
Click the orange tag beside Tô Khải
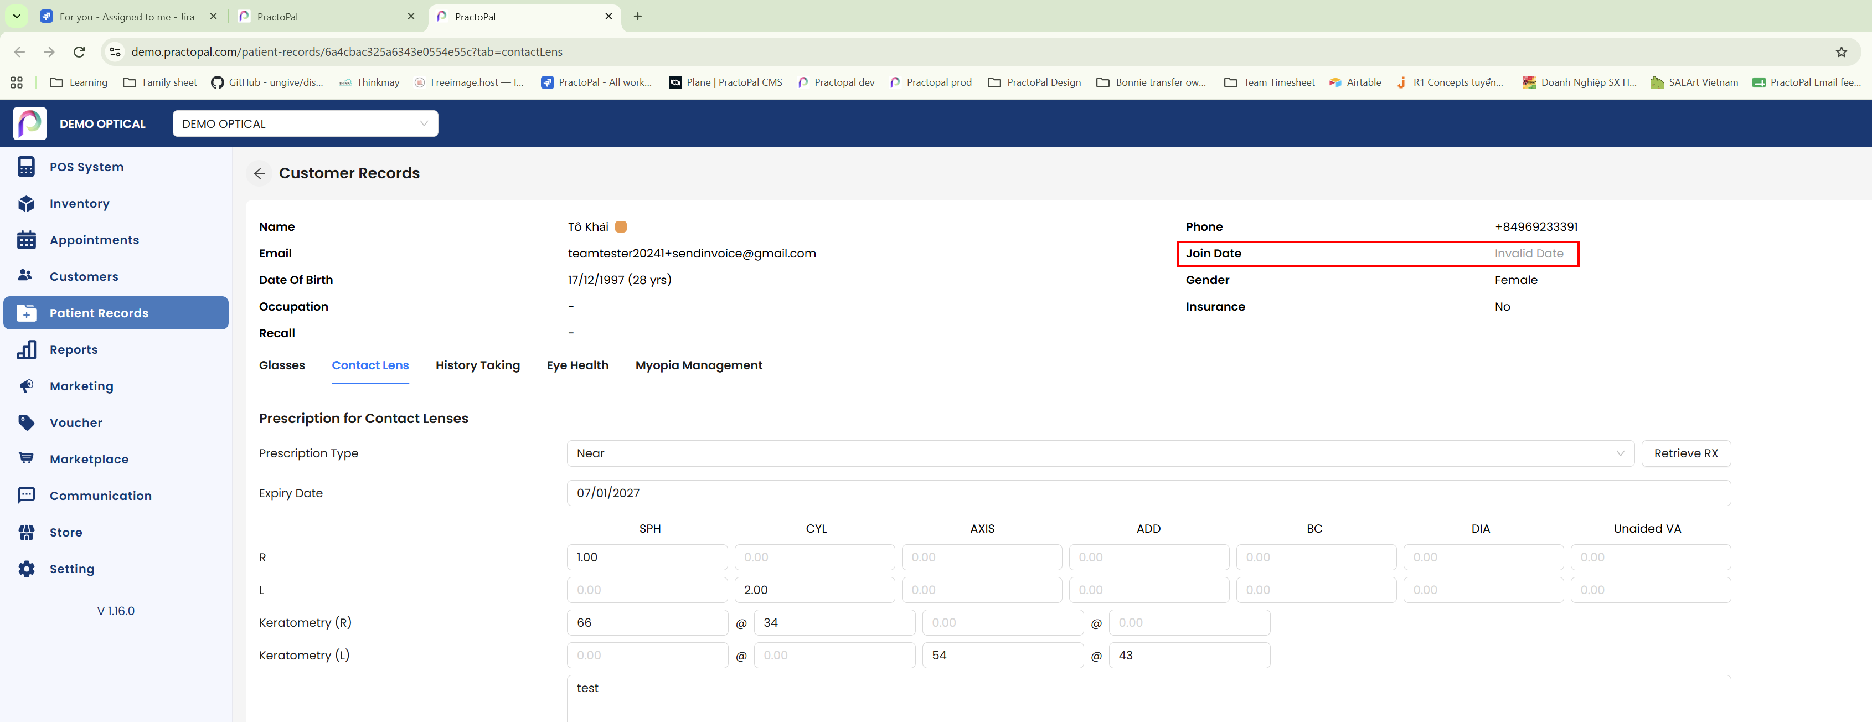pos(621,226)
